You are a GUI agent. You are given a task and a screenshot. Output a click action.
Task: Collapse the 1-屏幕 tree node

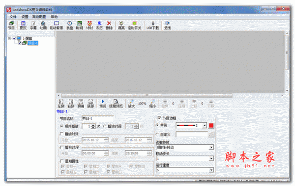point(9,38)
